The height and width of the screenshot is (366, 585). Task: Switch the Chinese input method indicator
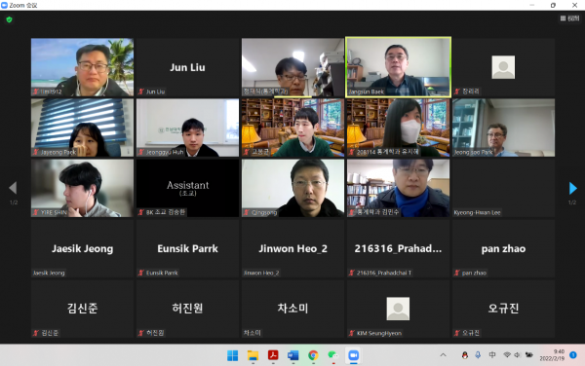(x=492, y=355)
